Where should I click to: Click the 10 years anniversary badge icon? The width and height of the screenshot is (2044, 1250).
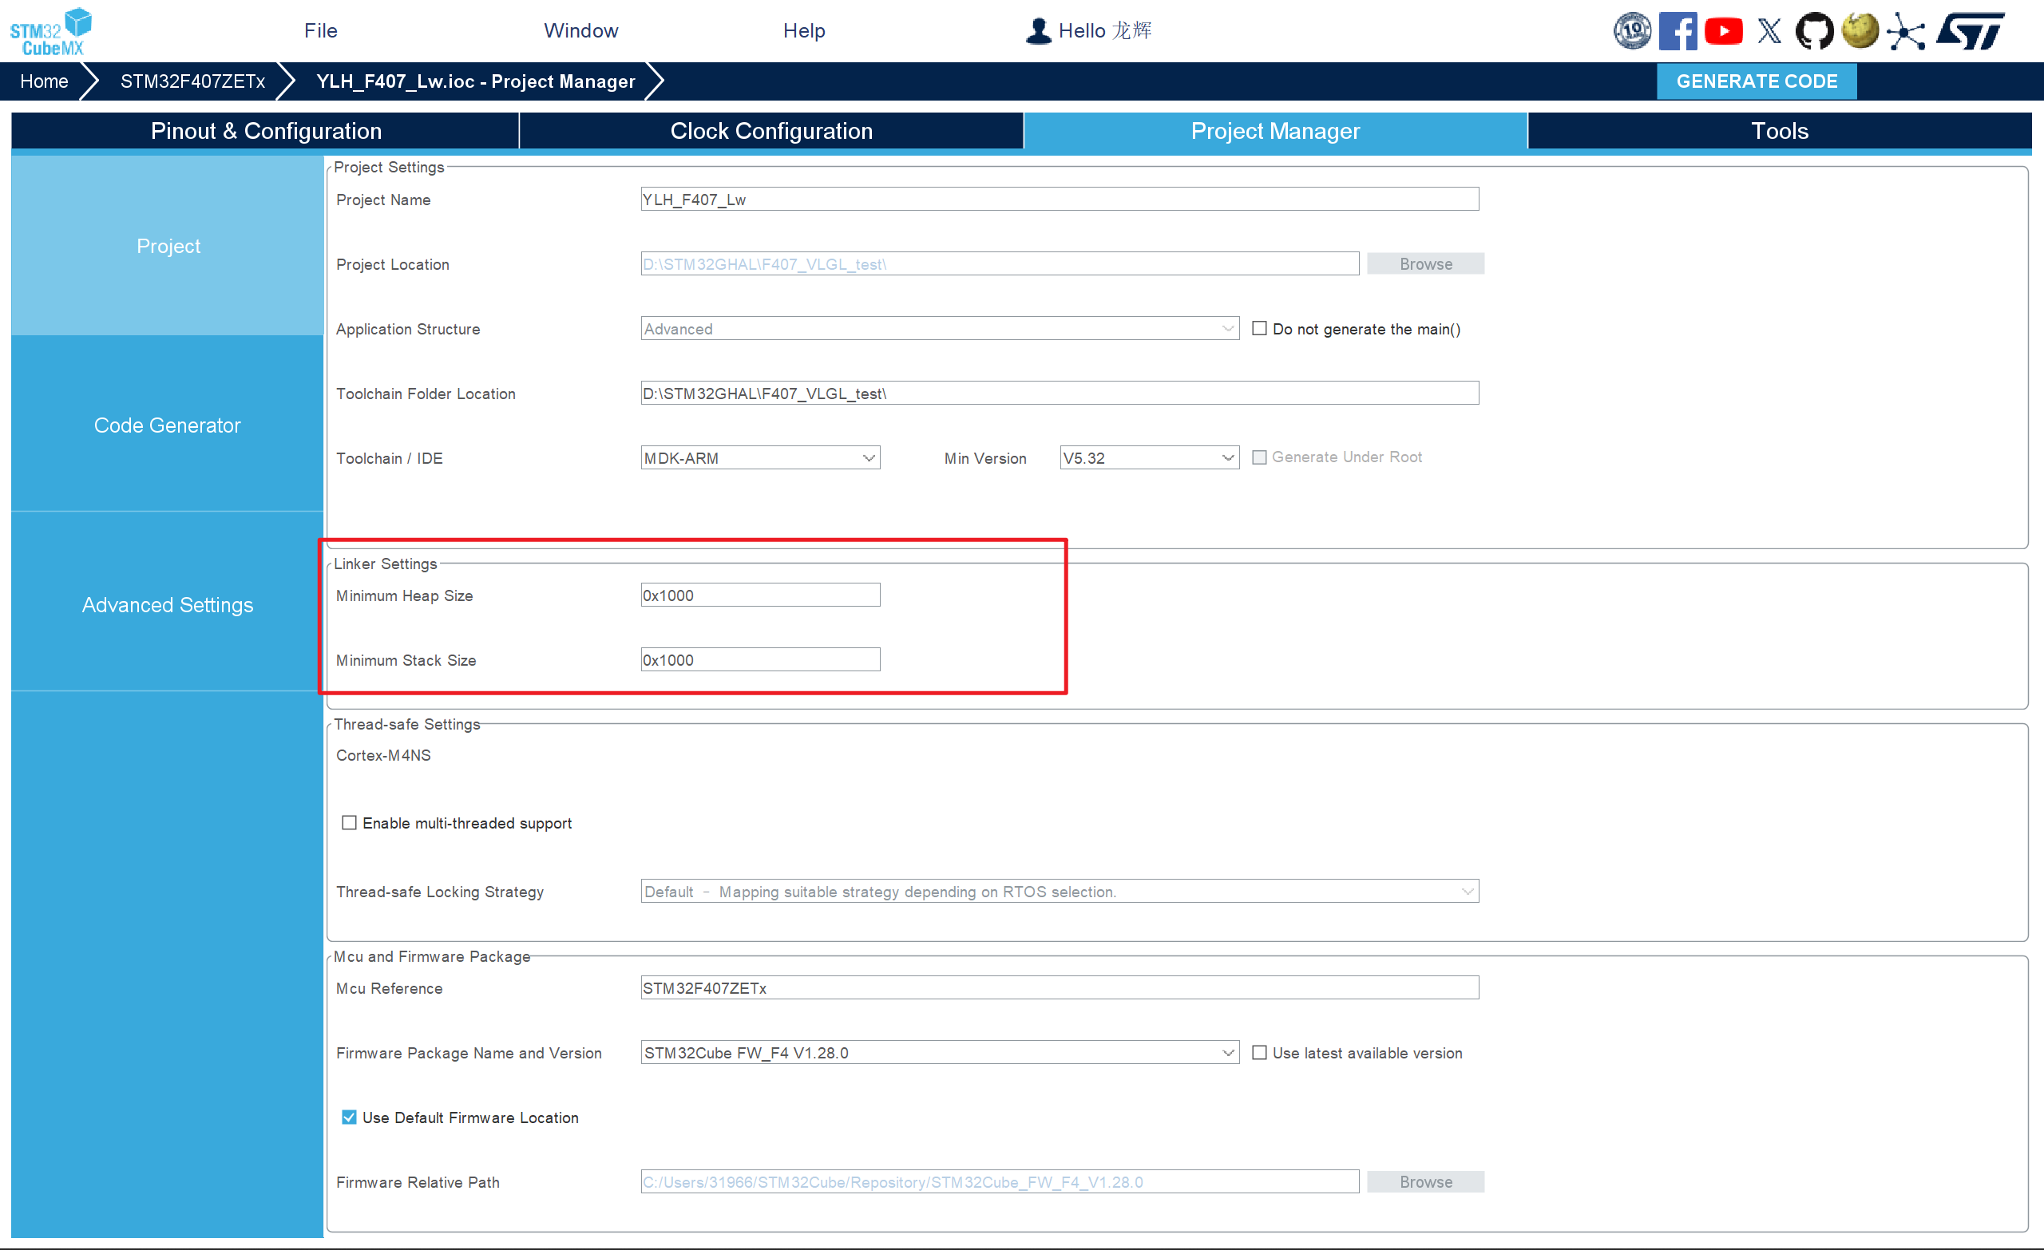(x=1632, y=31)
